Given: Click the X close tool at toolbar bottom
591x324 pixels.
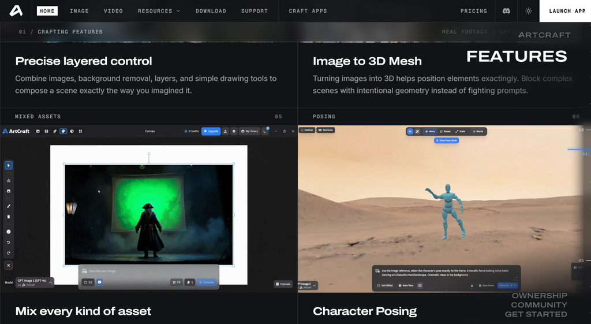Looking at the screenshot, I should (x=8, y=265).
